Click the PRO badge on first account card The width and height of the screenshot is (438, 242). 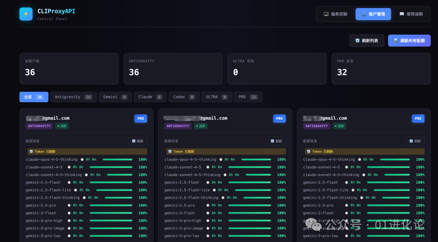[141, 119]
